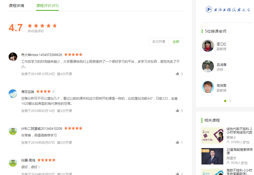
Task: Open course 线性代数不挂科-2小时学完线性代数
Action: pos(239,131)
